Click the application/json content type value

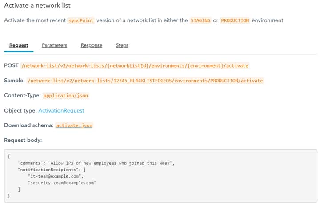click(x=64, y=96)
